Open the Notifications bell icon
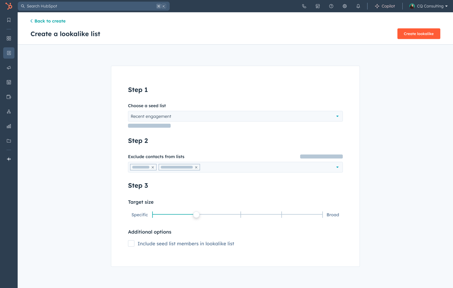 [358, 6]
